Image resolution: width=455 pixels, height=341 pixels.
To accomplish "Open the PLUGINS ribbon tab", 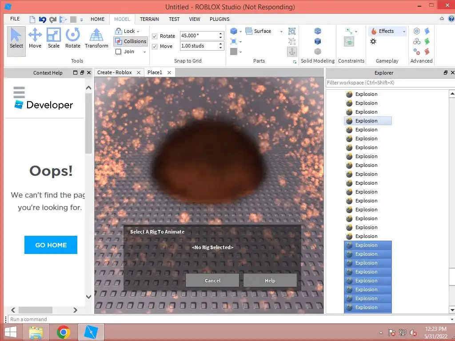I will coord(220,19).
